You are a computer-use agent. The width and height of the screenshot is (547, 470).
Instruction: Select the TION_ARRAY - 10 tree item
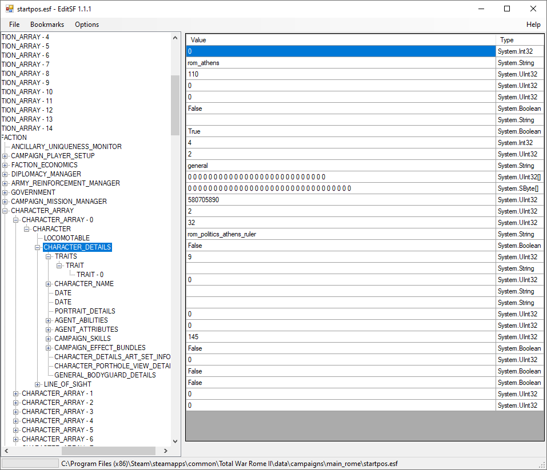pos(27,92)
